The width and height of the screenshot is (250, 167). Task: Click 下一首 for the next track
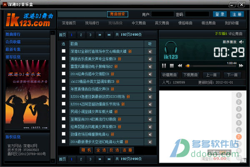point(232,75)
